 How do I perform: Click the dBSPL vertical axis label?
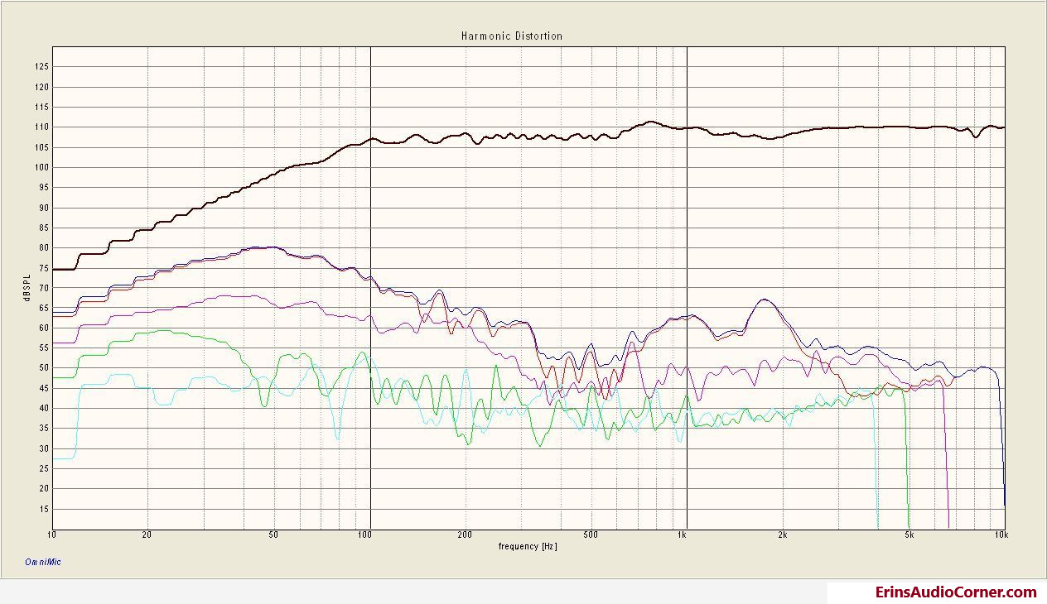click(x=27, y=288)
